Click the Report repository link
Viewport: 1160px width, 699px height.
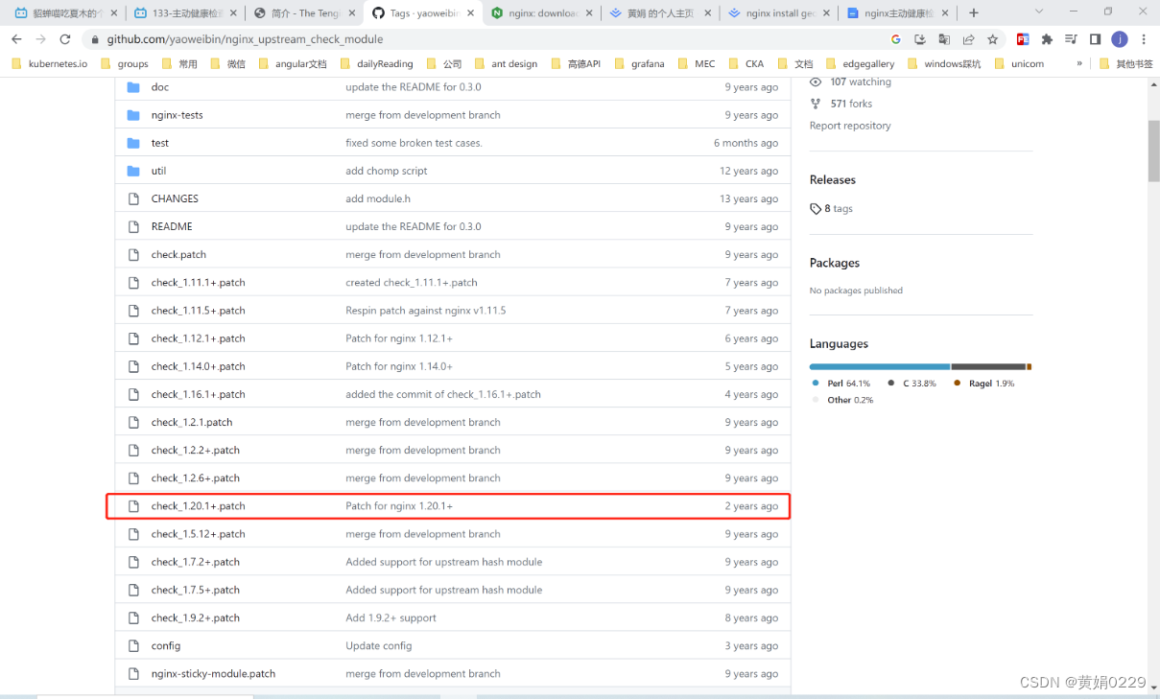click(x=850, y=126)
